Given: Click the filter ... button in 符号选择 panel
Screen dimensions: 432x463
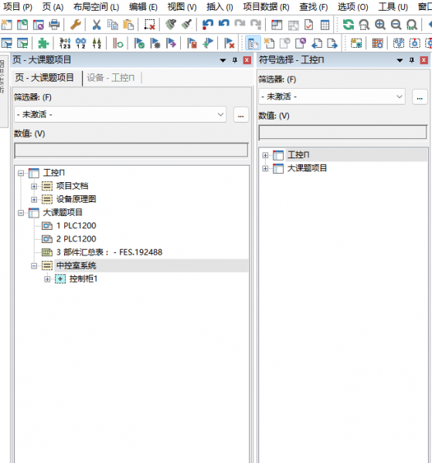Looking at the screenshot, I should coord(420,96).
